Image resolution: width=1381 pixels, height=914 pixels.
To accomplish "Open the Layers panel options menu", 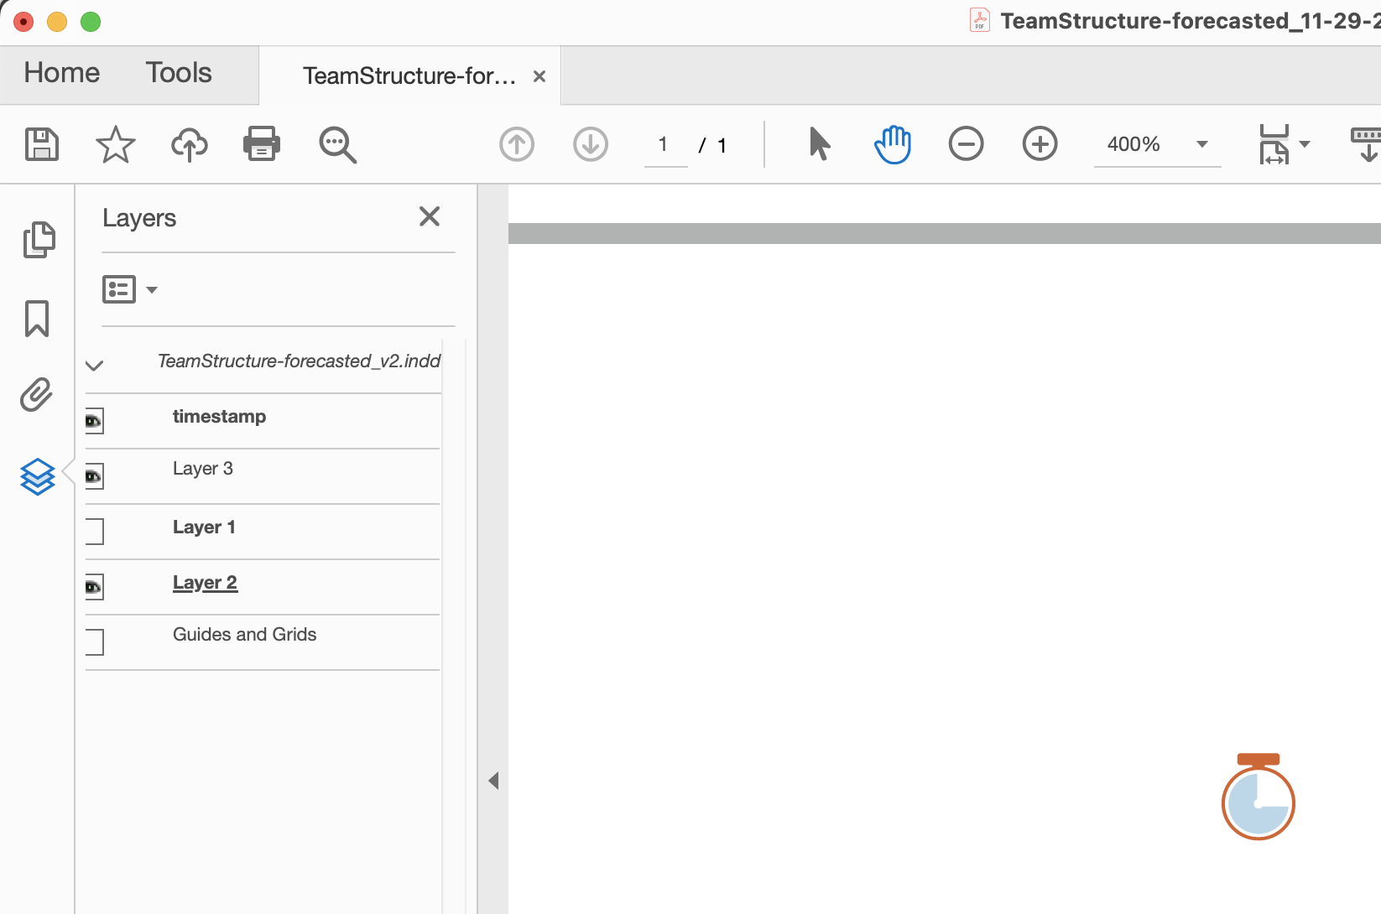I will (x=130, y=288).
